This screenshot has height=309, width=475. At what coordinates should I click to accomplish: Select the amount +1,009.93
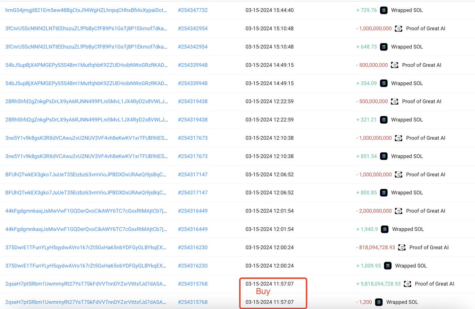click(369, 266)
